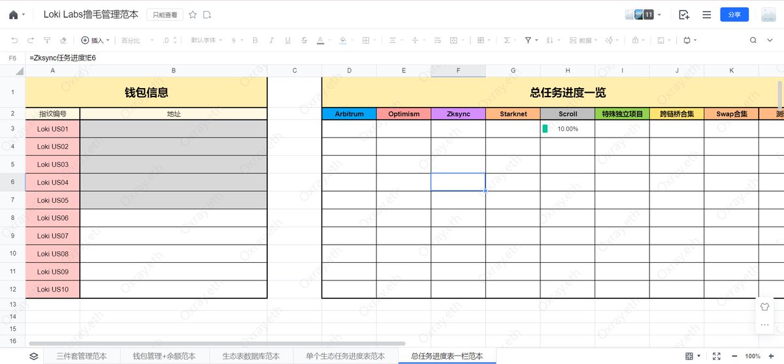The height and width of the screenshot is (364, 784).
Task: Click the redo arrow
Action: tap(30, 40)
